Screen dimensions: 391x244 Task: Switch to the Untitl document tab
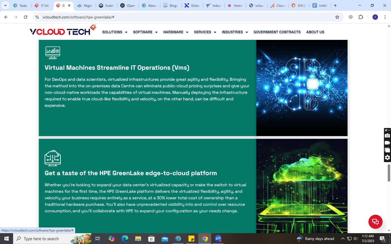click(x=320, y=5)
